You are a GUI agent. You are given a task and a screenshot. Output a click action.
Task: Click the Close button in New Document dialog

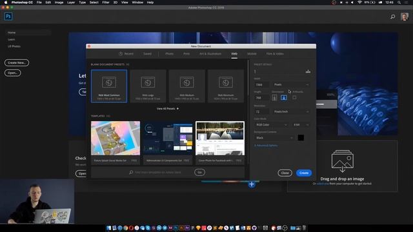pyautogui.click(x=285, y=173)
